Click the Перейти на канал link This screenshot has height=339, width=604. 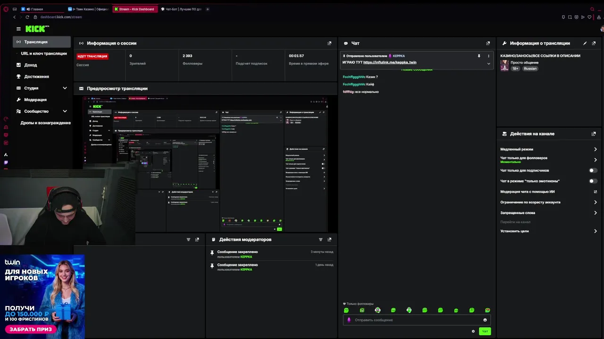tap(515, 222)
